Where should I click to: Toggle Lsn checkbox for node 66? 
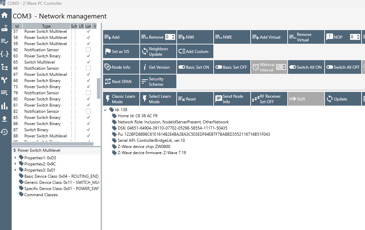[x=88, y=68]
